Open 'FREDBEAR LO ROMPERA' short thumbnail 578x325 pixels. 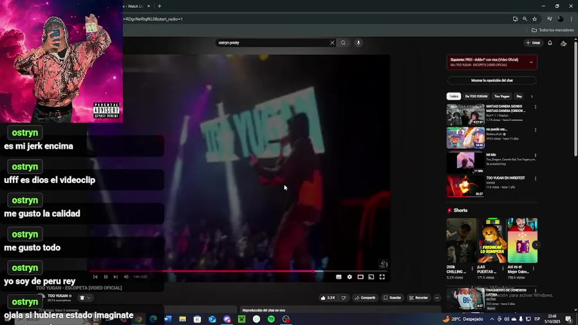point(492,241)
